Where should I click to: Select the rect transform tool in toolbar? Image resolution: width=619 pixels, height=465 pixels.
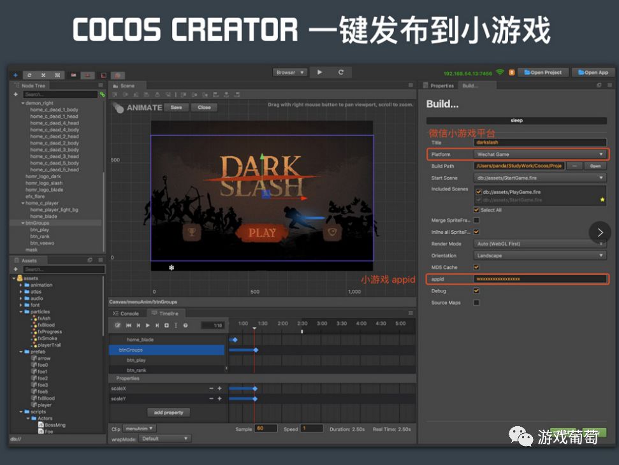click(x=57, y=75)
